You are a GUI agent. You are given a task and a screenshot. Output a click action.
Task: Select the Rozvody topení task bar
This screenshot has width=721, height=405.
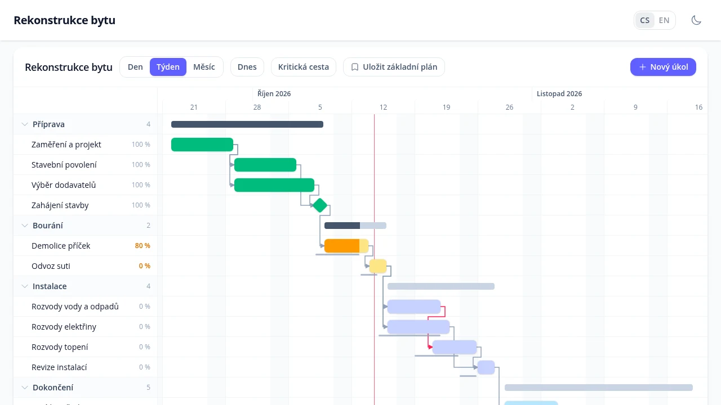click(x=455, y=347)
